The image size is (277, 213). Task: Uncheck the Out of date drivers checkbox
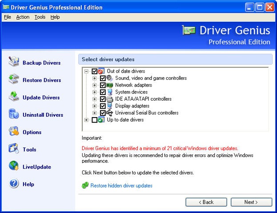click(x=94, y=71)
